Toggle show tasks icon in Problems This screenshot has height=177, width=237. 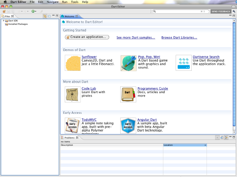pyautogui.click(x=222, y=137)
